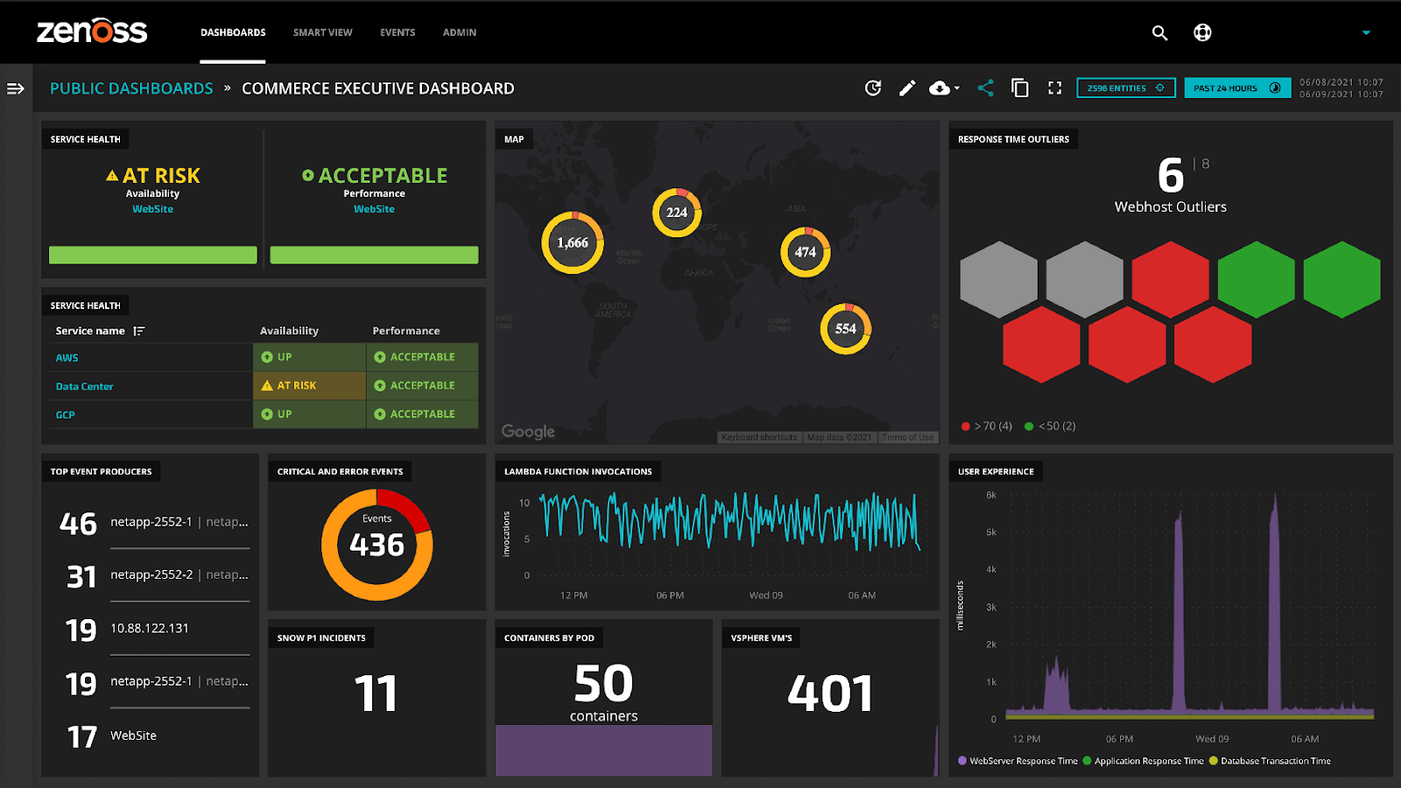Open the Data Center service link
Viewport: 1401px width, 788px height.
[x=85, y=386]
